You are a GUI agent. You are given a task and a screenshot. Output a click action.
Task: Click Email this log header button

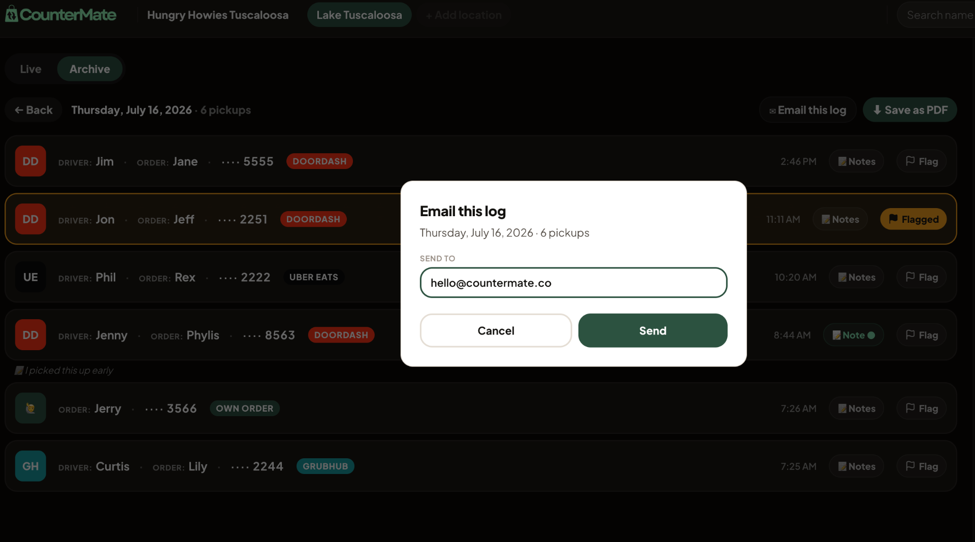(x=807, y=110)
